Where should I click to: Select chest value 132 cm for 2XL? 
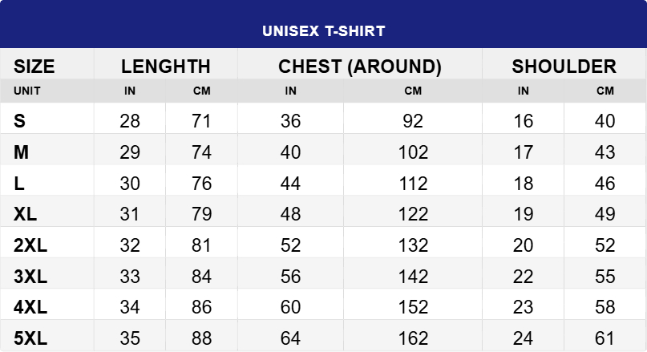(x=413, y=246)
